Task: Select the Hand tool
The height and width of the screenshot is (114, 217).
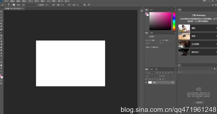Action: pos(1,65)
